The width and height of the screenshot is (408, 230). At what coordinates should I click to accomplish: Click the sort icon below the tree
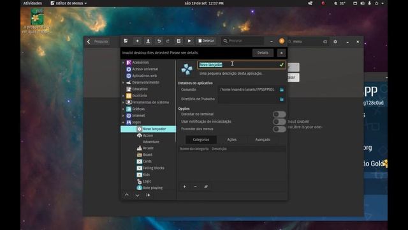pos(148,195)
